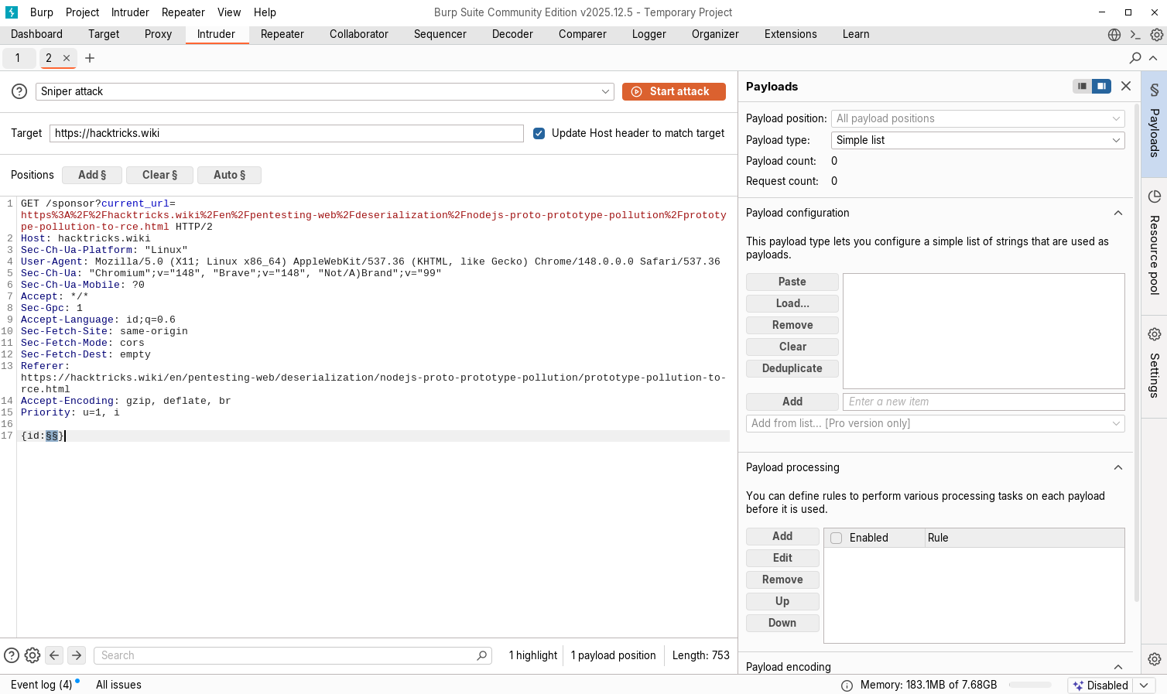Screen dimensions: 1167x694
Task: Go to next search match arrow
Action: point(77,655)
